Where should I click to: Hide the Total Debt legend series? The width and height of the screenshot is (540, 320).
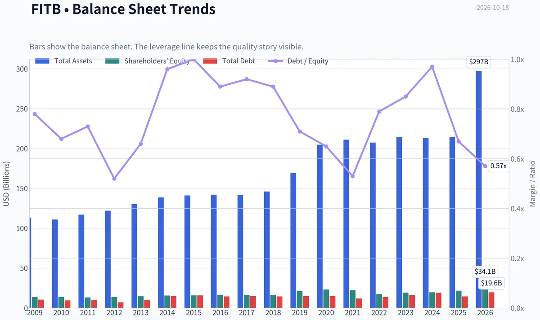pos(229,61)
